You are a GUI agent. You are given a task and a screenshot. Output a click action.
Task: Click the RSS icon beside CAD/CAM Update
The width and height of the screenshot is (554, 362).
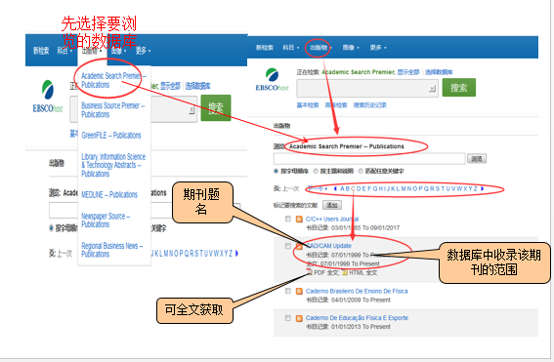[299, 246]
